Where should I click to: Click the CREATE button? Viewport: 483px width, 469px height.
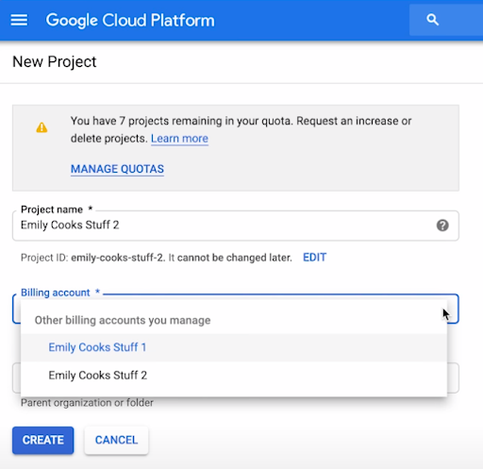point(43,440)
